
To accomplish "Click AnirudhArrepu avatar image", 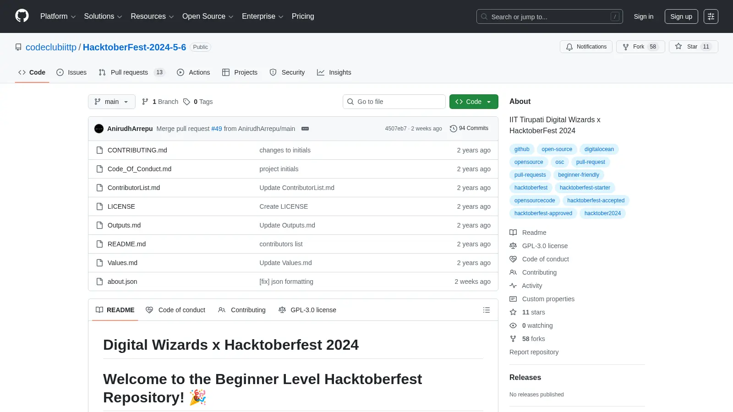I will pyautogui.click(x=99, y=129).
